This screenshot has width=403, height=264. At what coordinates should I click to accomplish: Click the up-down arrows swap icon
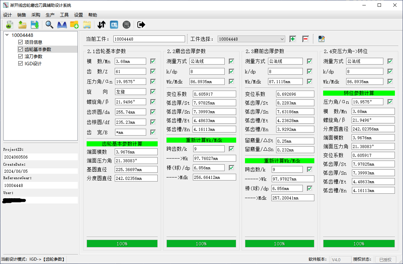(102, 25)
